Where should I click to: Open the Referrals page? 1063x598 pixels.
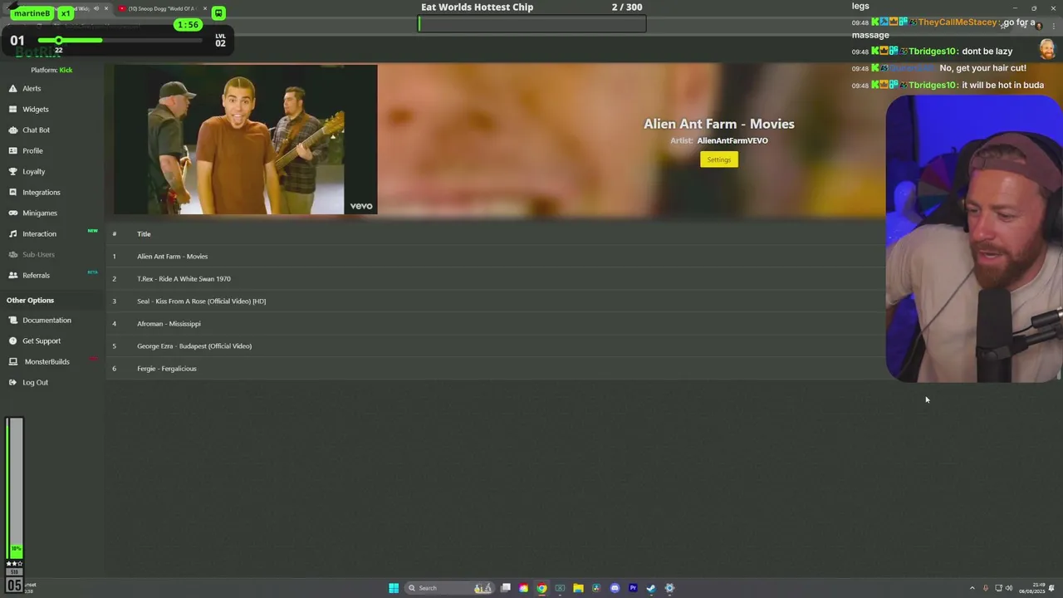pos(36,275)
